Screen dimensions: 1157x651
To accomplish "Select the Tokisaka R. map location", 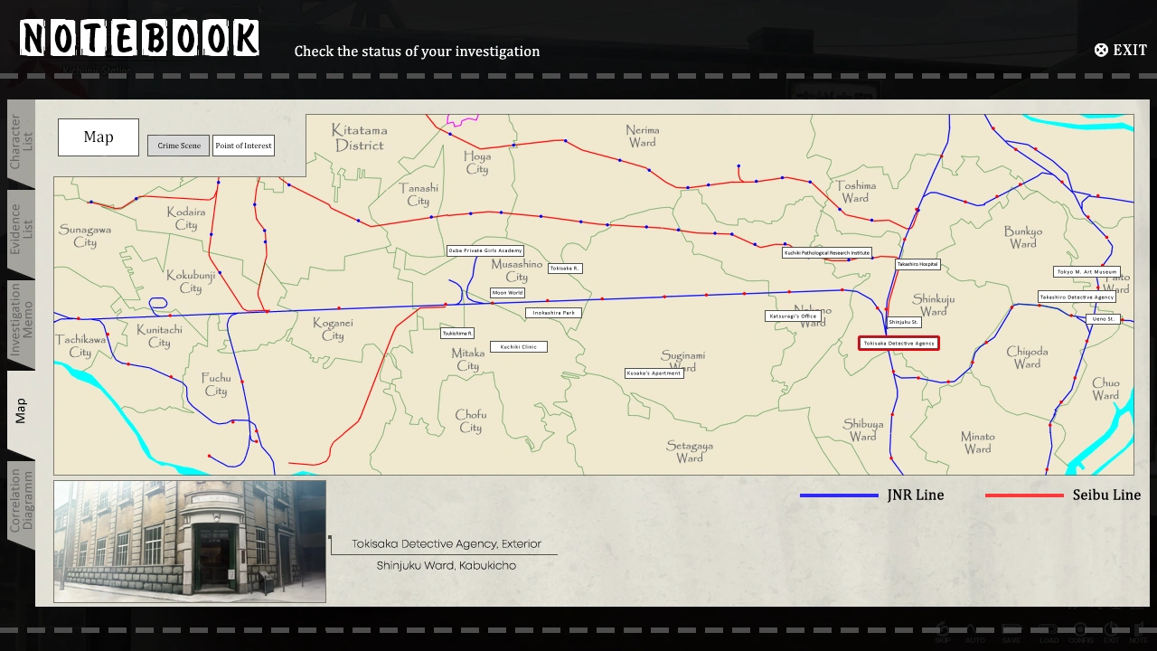I will 565,269.
